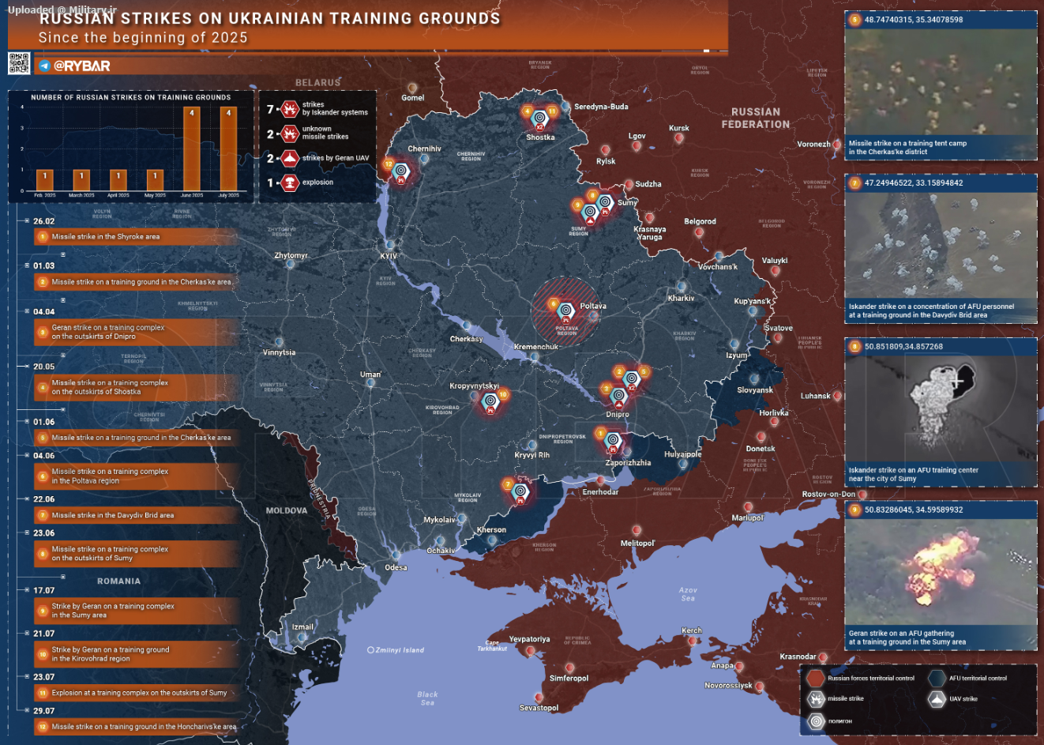Click the Kharkiv city label

coord(682,299)
